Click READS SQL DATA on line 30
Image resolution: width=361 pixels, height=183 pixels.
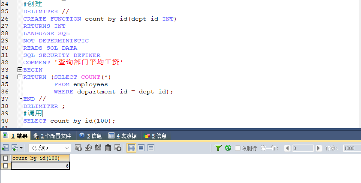[x=50, y=48]
